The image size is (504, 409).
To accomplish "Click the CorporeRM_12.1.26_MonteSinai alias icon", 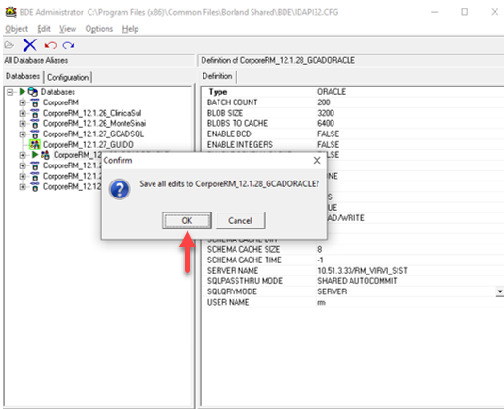I will pyautogui.click(x=35, y=124).
